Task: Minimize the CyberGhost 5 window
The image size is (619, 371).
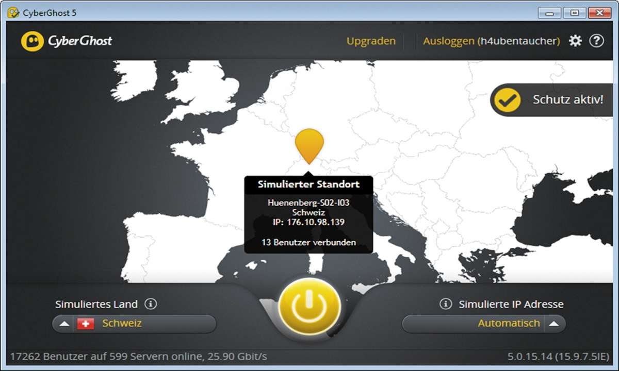Action: (x=549, y=12)
